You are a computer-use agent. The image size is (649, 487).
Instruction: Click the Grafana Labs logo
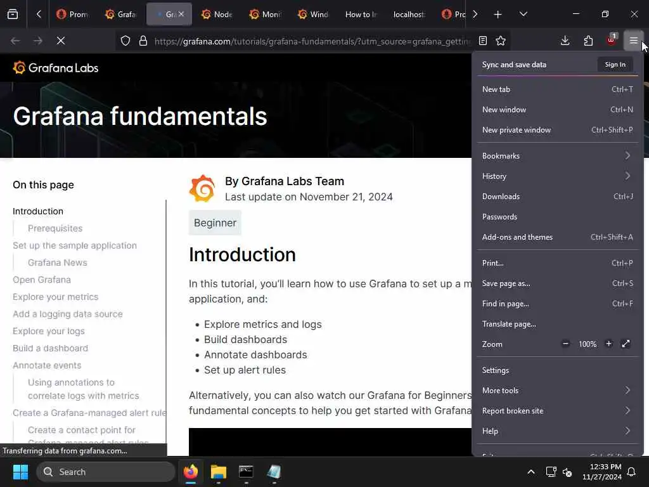[56, 68]
